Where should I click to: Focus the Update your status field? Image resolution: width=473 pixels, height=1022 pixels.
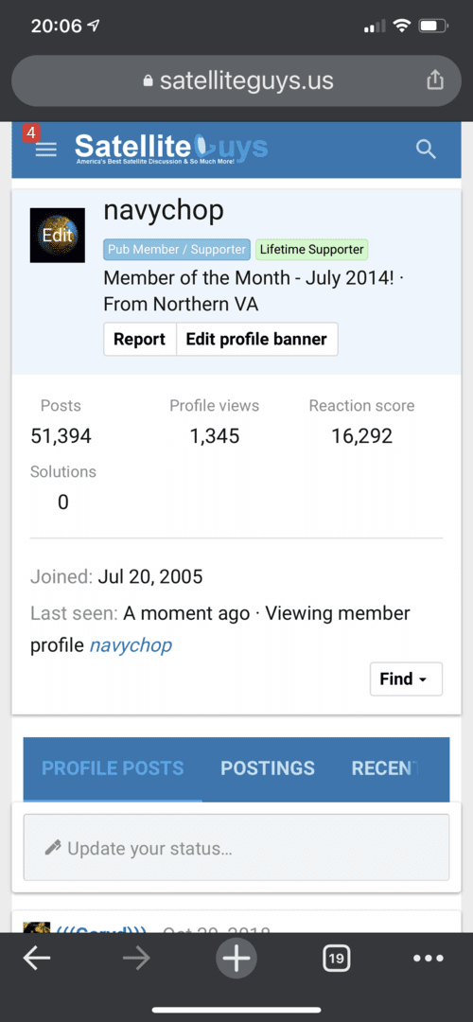pyautogui.click(x=236, y=847)
